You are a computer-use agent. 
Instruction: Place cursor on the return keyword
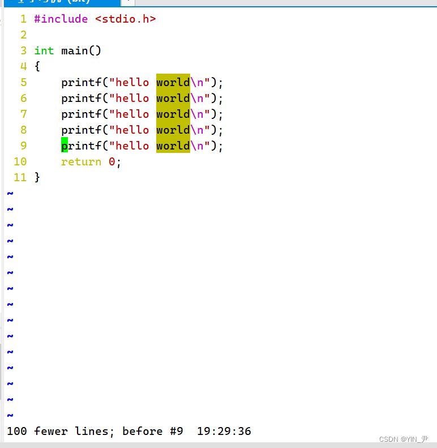coord(81,161)
